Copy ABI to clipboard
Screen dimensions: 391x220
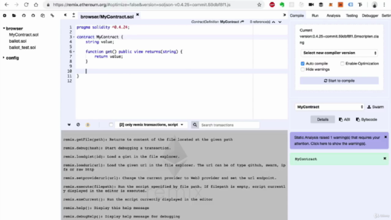pos(345,120)
